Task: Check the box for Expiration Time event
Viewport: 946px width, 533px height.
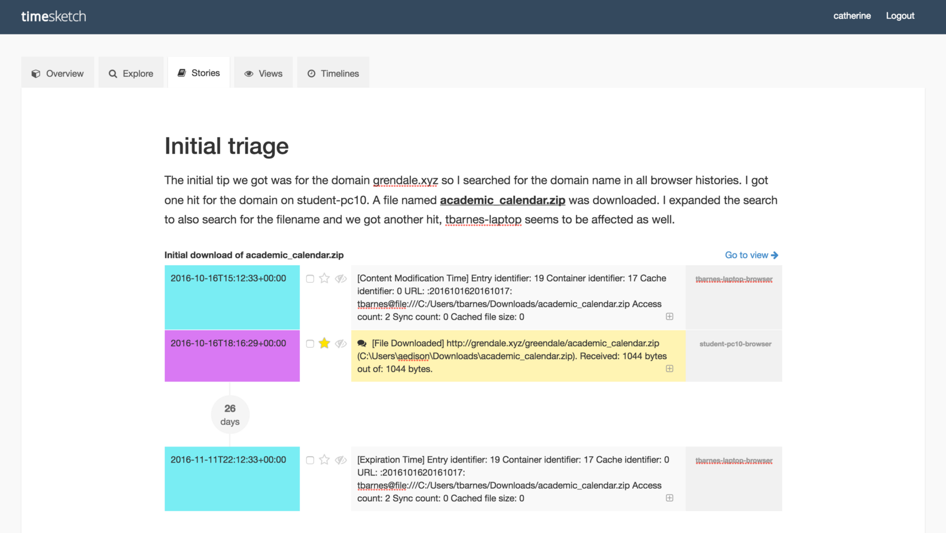Action: [310, 460]
